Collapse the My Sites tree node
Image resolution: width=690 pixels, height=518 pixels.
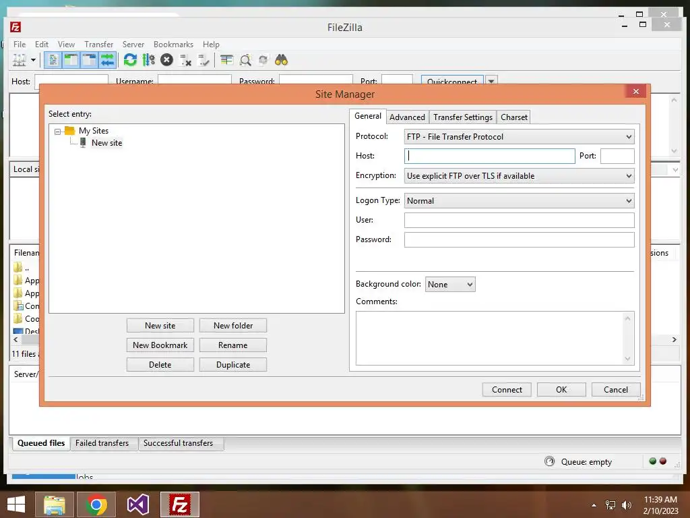click(58, 132)
